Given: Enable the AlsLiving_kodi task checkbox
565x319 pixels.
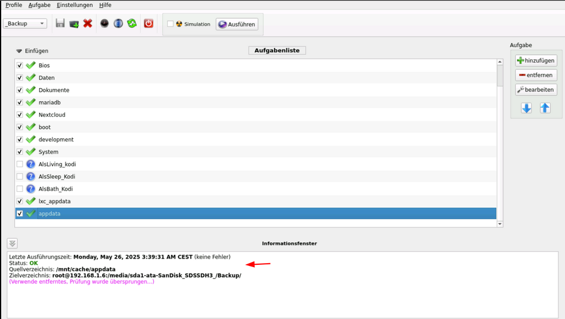Looking at the screenshot, I should pyautogui.click(x=20, y=164).
